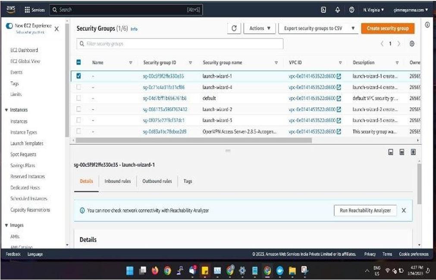Show hidden system tray icons

tap(367, 271)
